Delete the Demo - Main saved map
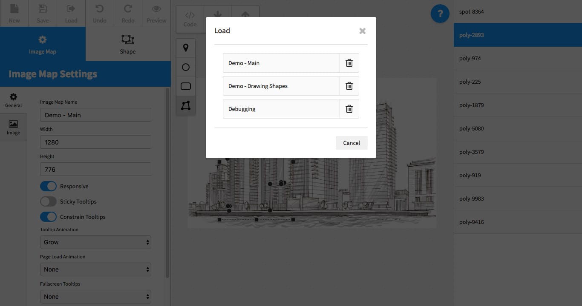The height and width of the screenshot is (306, 582). coord(349,63)
